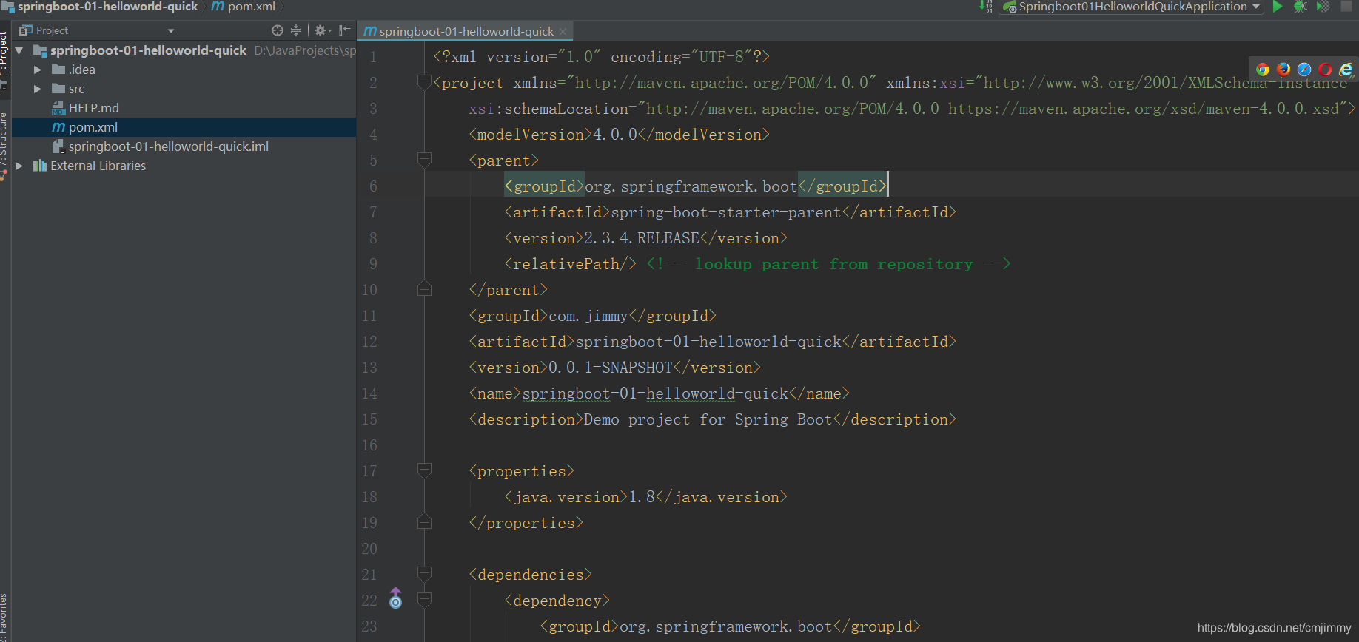Image resolution: width=1359 pixels, height=642 pixels.
Task: Open the Project view type dropdown
Action: pyautogui.click(x=171, y=31)
